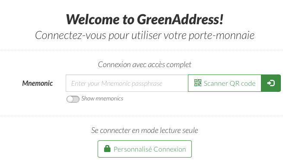
Task: Click the Mnemonic field label
Action: [x=38, y=83]
